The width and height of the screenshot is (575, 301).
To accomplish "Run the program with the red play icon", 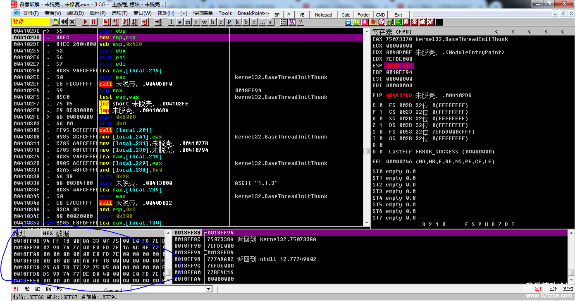I will 85,22.
